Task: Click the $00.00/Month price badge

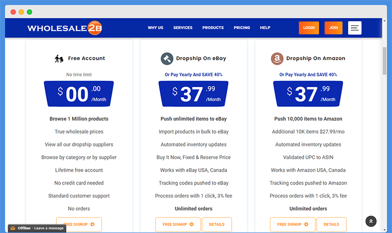Action: coord(79,94)
